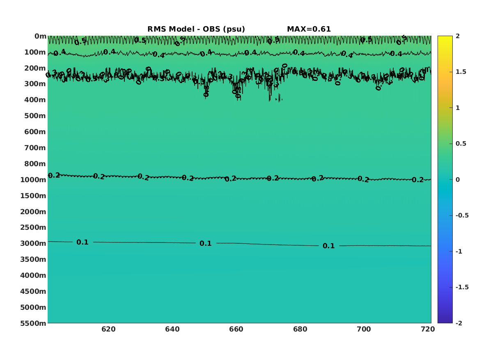Select the '100m' depth axis label

[35, 52]
